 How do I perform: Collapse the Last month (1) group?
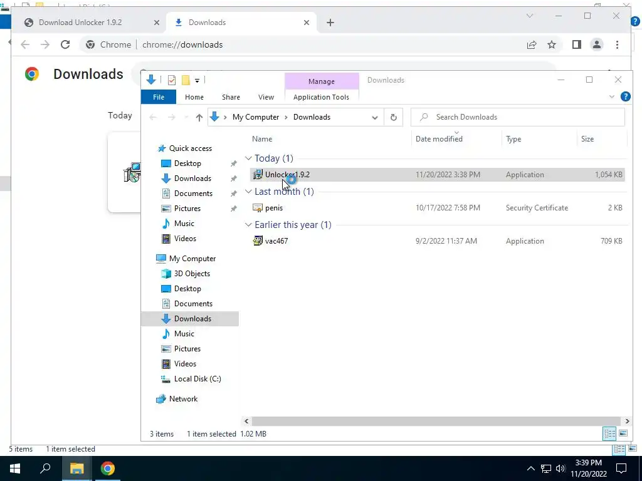(248, 192)
